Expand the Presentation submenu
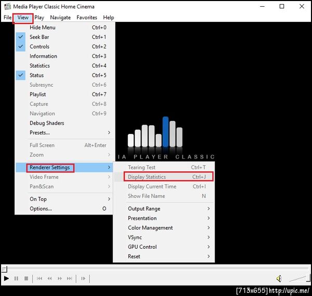The height and width of the screenshot is (296, 312). pos(164,218)
